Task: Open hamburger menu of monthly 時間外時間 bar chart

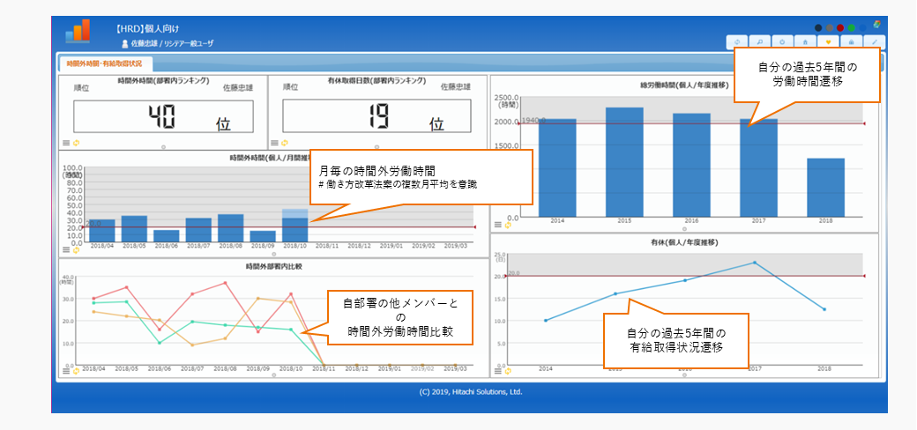Action: click(x=66, y=250)
